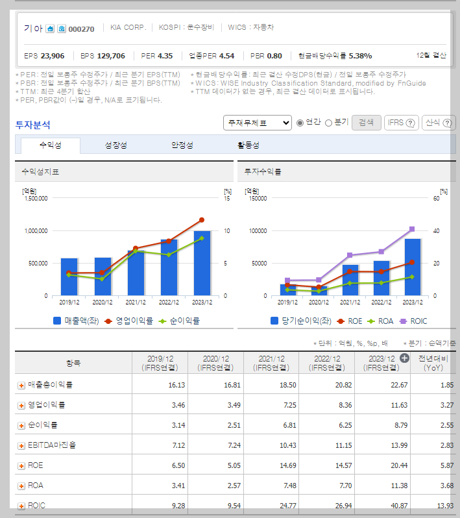This screenshot has width=460, height=518.
Task: Toggle the ROIC legend marker in the chart
Action: (x=403, y=321)
